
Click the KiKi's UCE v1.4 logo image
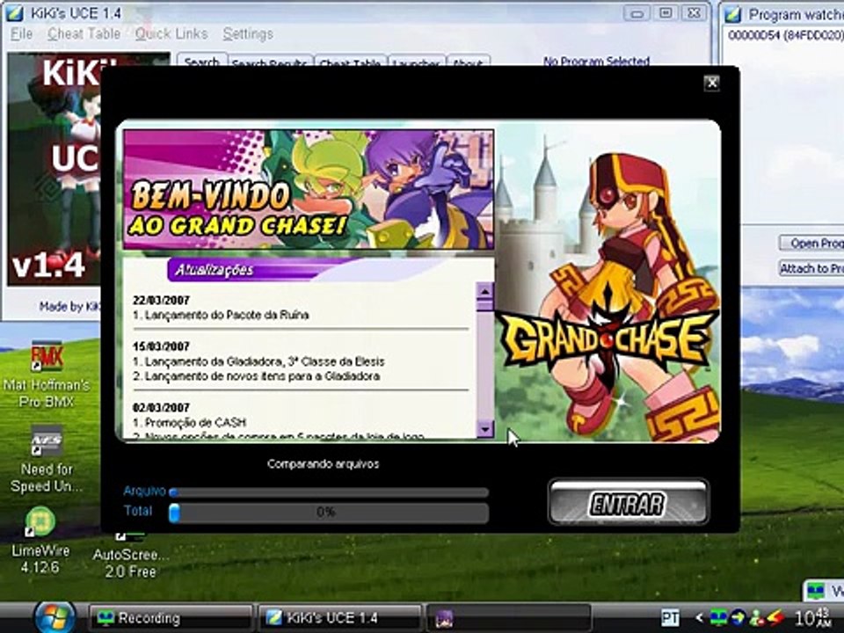click(x=54, y=169)
